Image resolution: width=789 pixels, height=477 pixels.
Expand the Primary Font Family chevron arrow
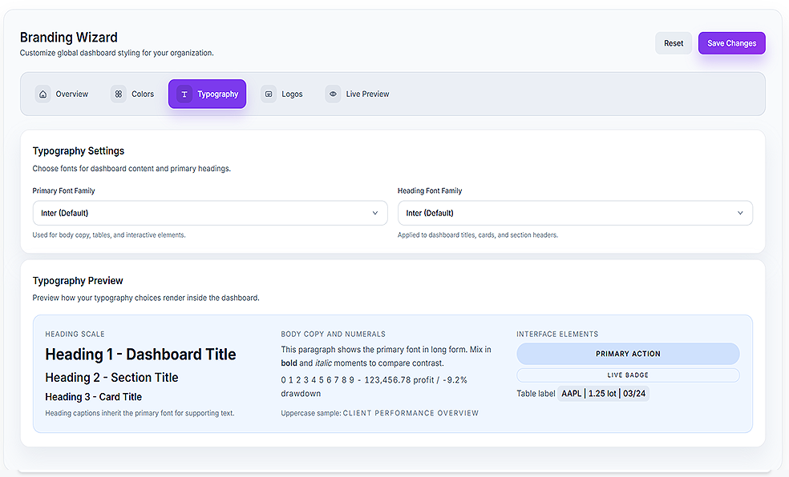click(375, 213)
